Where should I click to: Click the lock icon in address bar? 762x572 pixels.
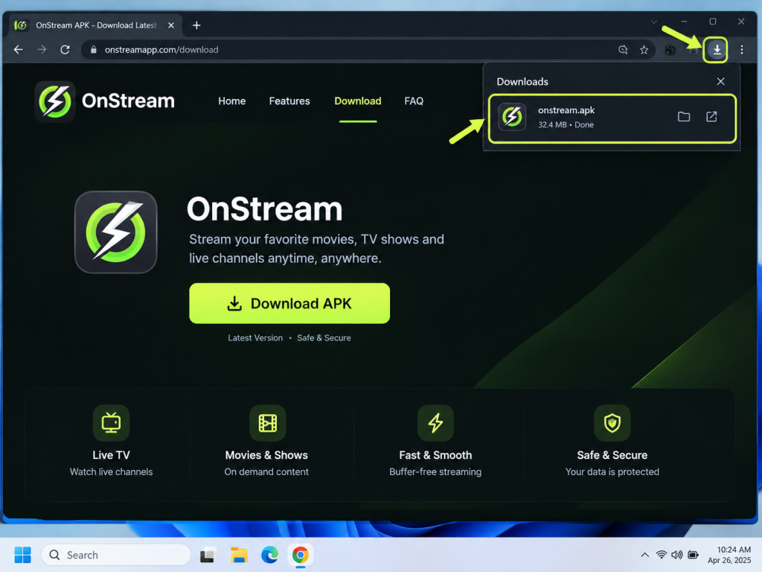(x=94, y=50)
